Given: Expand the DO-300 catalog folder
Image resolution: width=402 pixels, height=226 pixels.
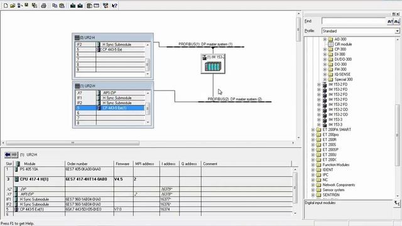Looking at the screenshot, I should click(x=325, y=64).
